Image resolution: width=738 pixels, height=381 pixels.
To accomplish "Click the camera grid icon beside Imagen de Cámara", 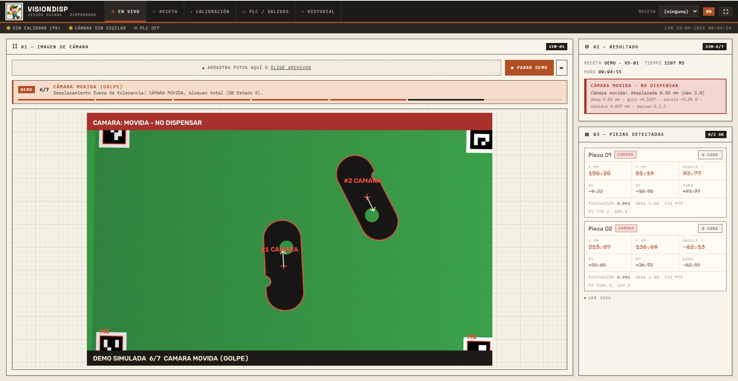I will (x=15, y=46).
